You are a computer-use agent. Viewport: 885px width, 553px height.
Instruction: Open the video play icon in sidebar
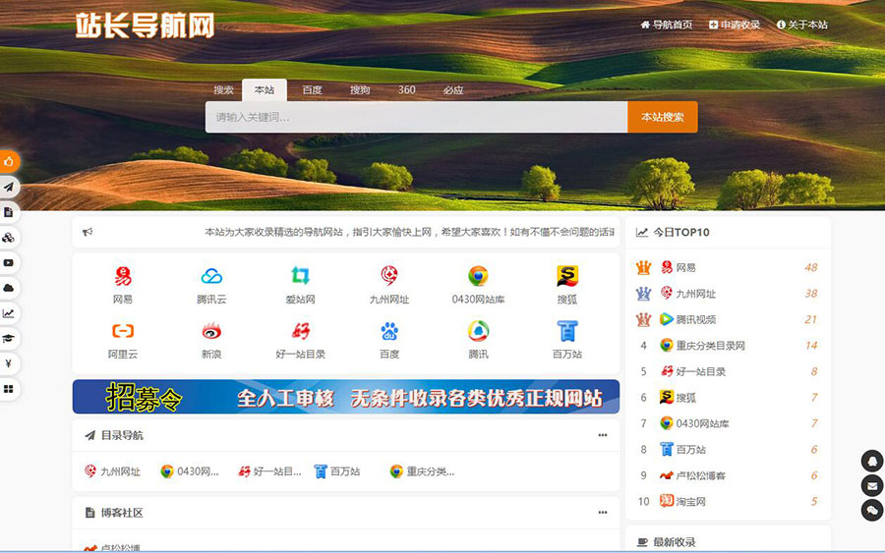click(x=9, y=263)
